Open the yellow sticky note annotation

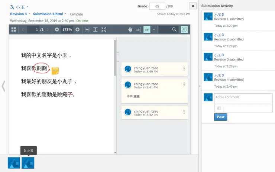(55, 71)
